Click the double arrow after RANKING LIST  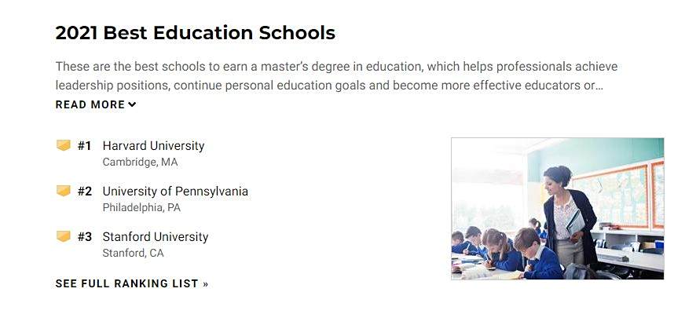pyautogui.click(x=205, y=284)
